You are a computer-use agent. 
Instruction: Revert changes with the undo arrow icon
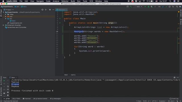(x=173, y=7)
